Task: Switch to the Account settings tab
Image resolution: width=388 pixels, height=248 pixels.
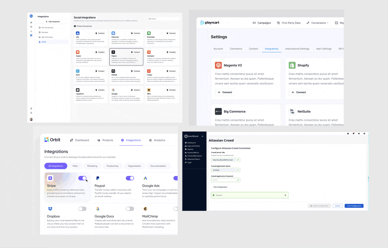Action: (218, 49)
